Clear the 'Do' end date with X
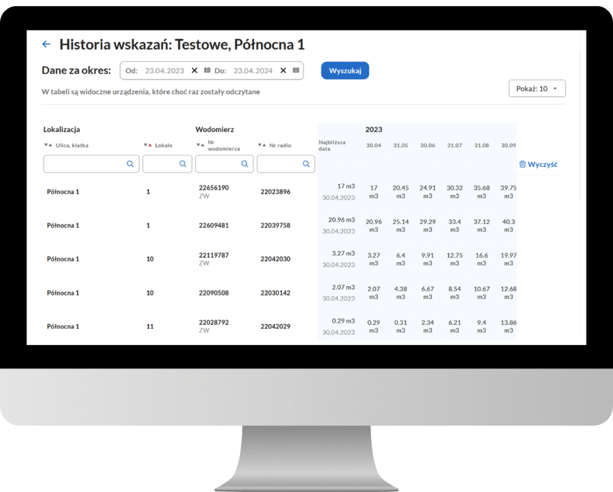The width and height of the screenshot is (613, 492). [x=283, y=71]
